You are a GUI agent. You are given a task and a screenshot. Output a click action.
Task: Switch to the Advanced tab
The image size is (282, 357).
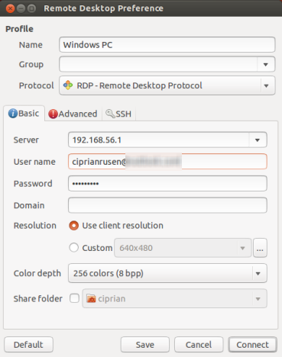(73, 114)
